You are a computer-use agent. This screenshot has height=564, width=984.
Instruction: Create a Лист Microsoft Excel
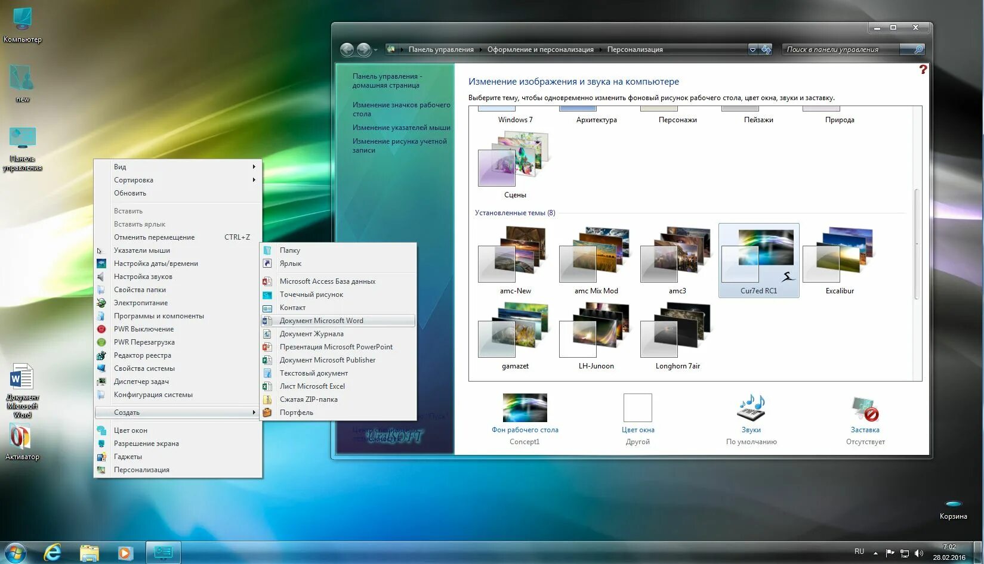point(338,386)
